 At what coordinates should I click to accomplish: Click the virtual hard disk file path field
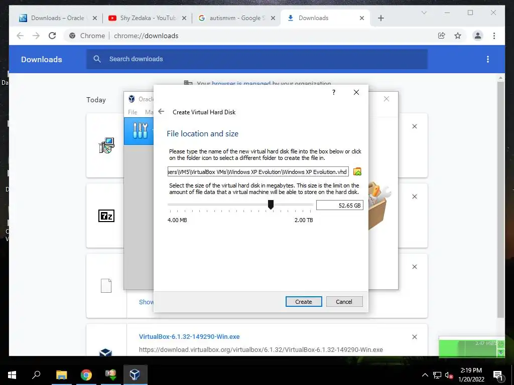pyautogui.click(x=258, y=171)
